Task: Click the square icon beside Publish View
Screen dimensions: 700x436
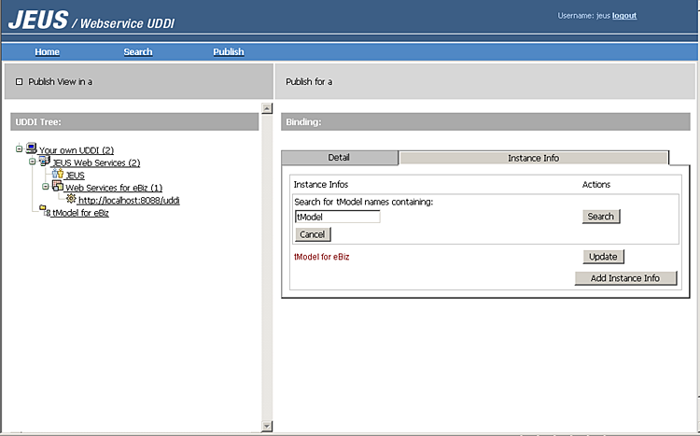Action: 19,82
